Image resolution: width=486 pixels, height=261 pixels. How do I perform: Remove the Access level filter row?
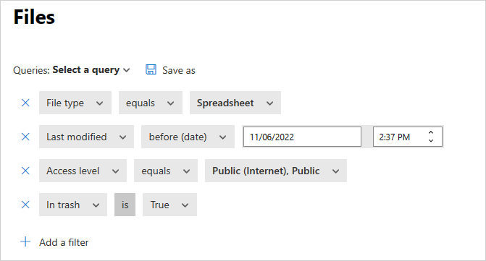coord(25,171)
